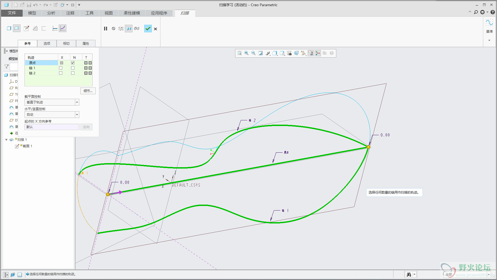Viewport: 497px width, 280px height.
Task: Toggle the spin center icon
Action: click(318, 53)
